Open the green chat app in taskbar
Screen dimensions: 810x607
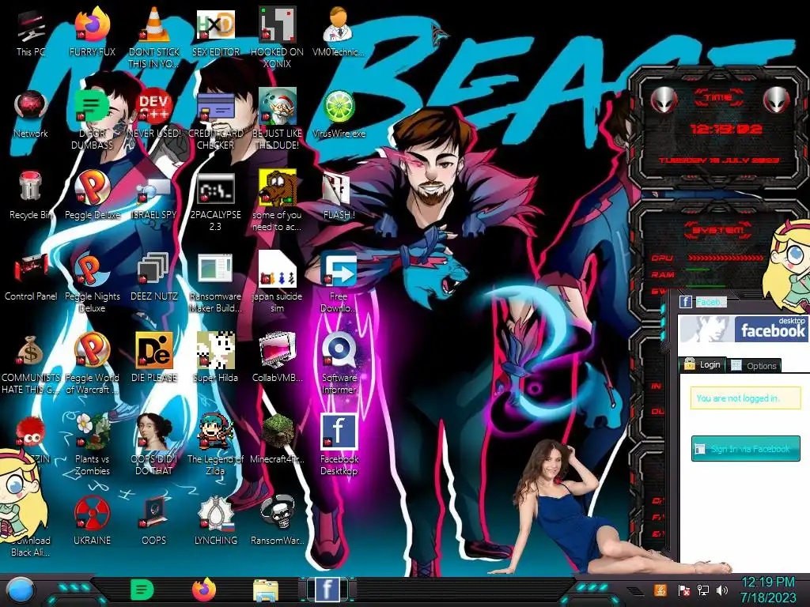142,590
